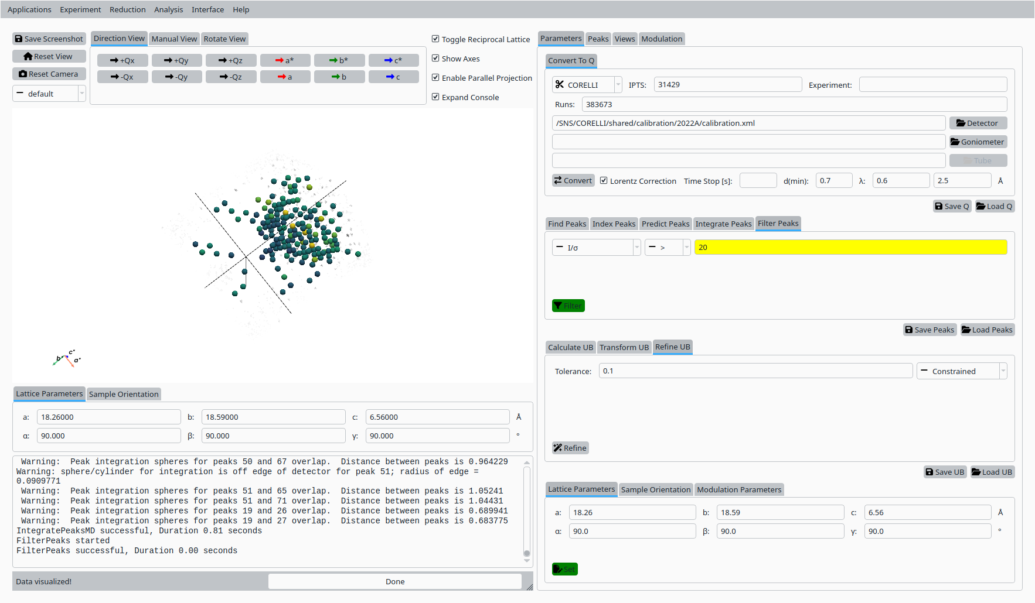Open the Reduction menu

127,9
